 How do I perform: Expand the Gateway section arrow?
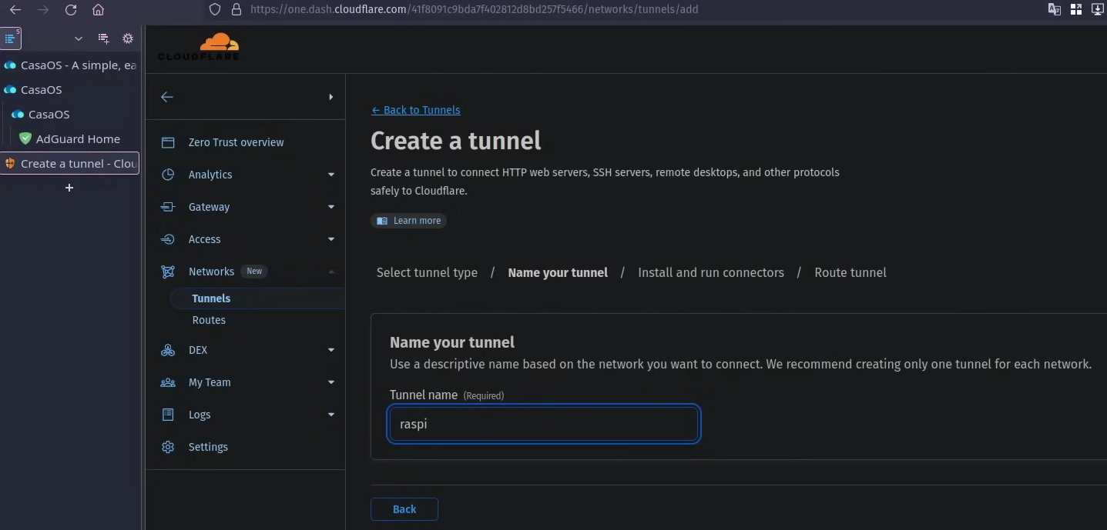click(x=331, y=207)
